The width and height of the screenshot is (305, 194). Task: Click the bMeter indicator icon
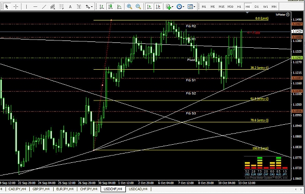click(x=288, y=14)
